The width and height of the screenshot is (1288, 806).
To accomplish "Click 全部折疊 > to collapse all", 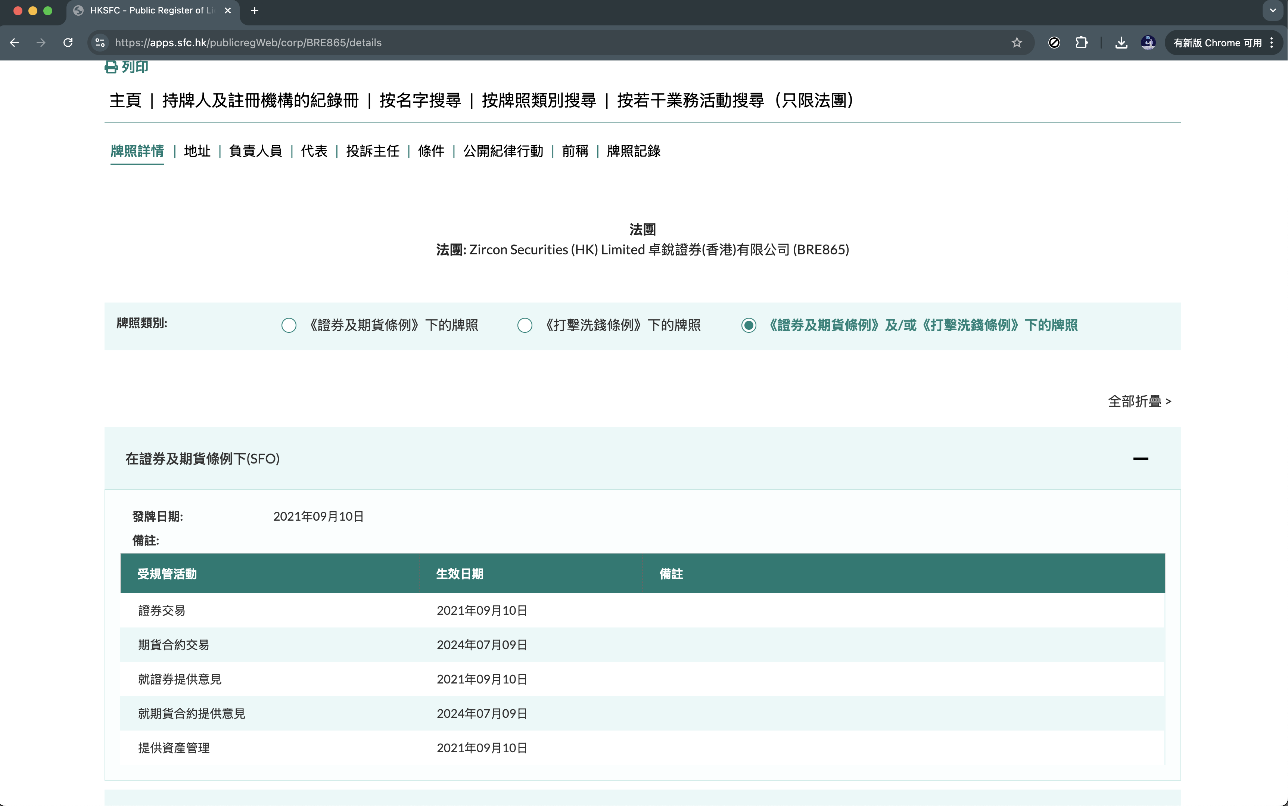I will [1139, 402].
